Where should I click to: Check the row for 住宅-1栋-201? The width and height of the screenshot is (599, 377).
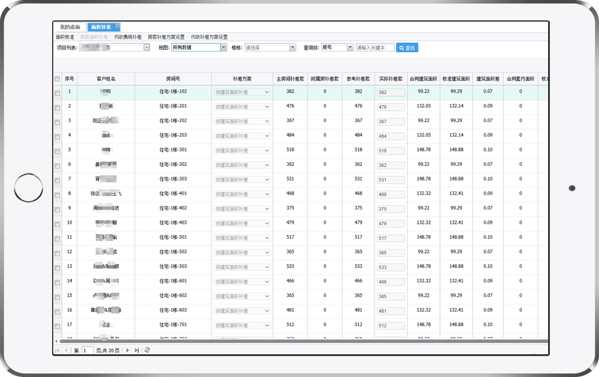(58, 108)
